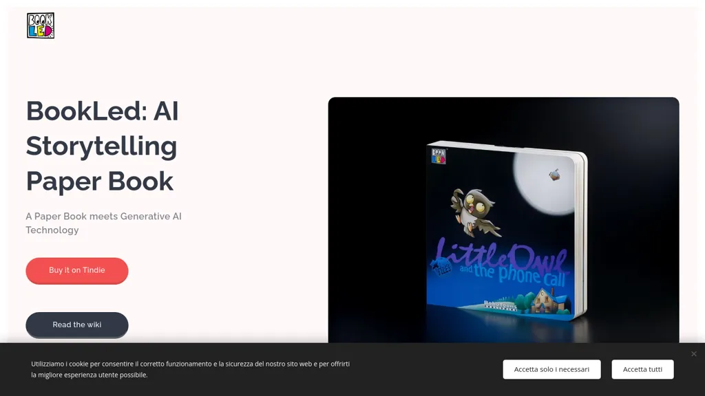The height and width of the screenshot is (396, 705).
Task: Open the Buy it on Tindie button
Action: pyautogui.click(x=77, y=270)
